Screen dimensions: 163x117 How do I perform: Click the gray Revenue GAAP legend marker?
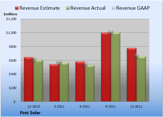[114, 8]
